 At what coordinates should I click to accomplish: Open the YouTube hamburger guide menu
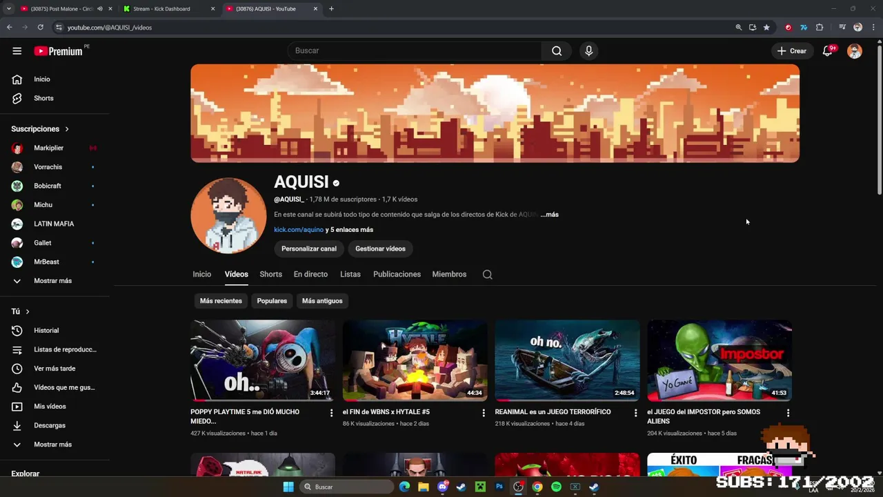pyautogui.click(x=17, y=50)
